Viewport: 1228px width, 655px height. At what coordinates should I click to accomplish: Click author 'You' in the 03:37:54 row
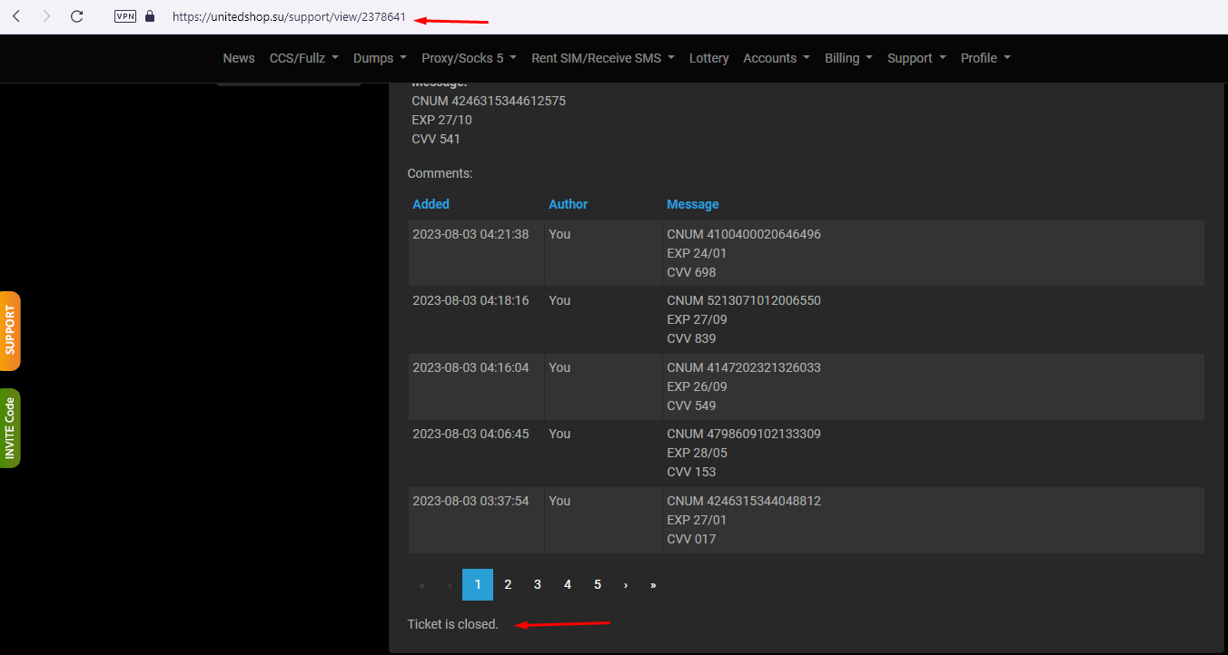coord(560,501)
